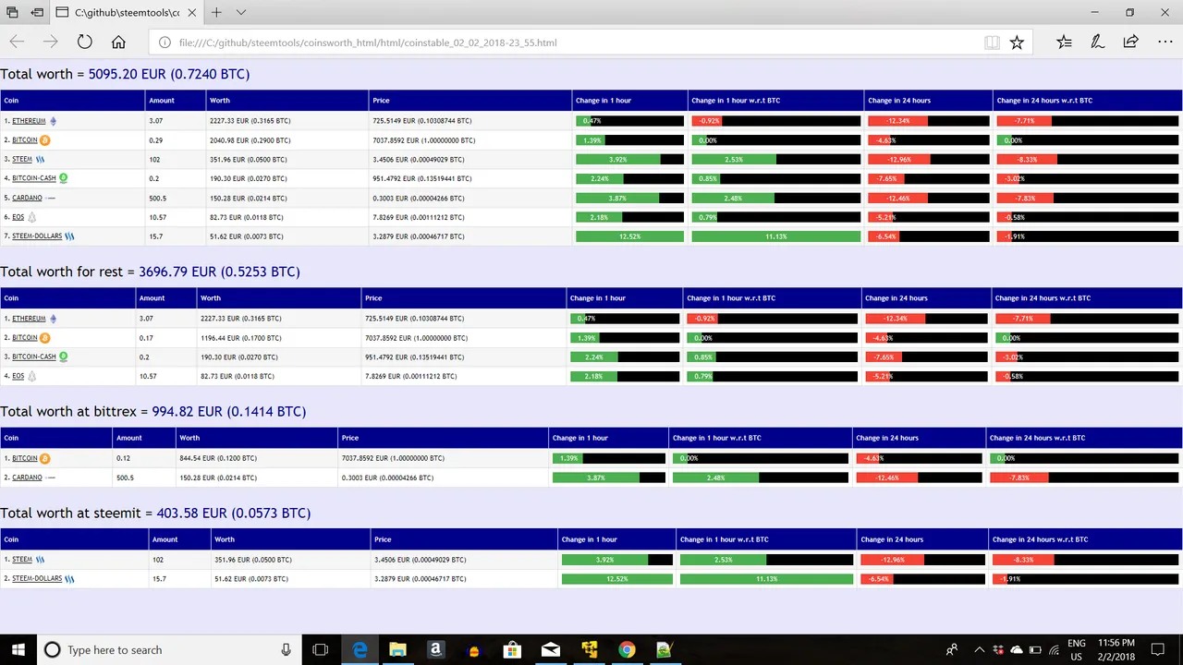Launch Amazon from the taskbar
This screenshot has height=665, width=1183.
click(436, 649)
